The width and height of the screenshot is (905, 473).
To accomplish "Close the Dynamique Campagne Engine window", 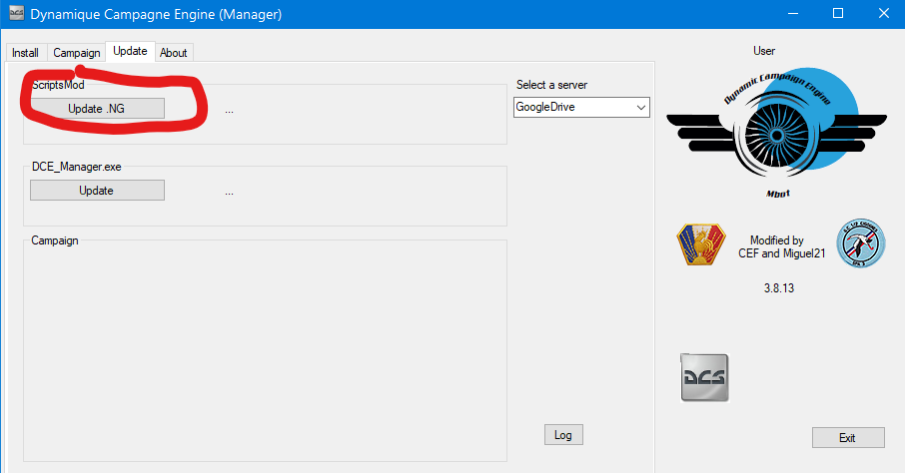I will click(884, 13).
